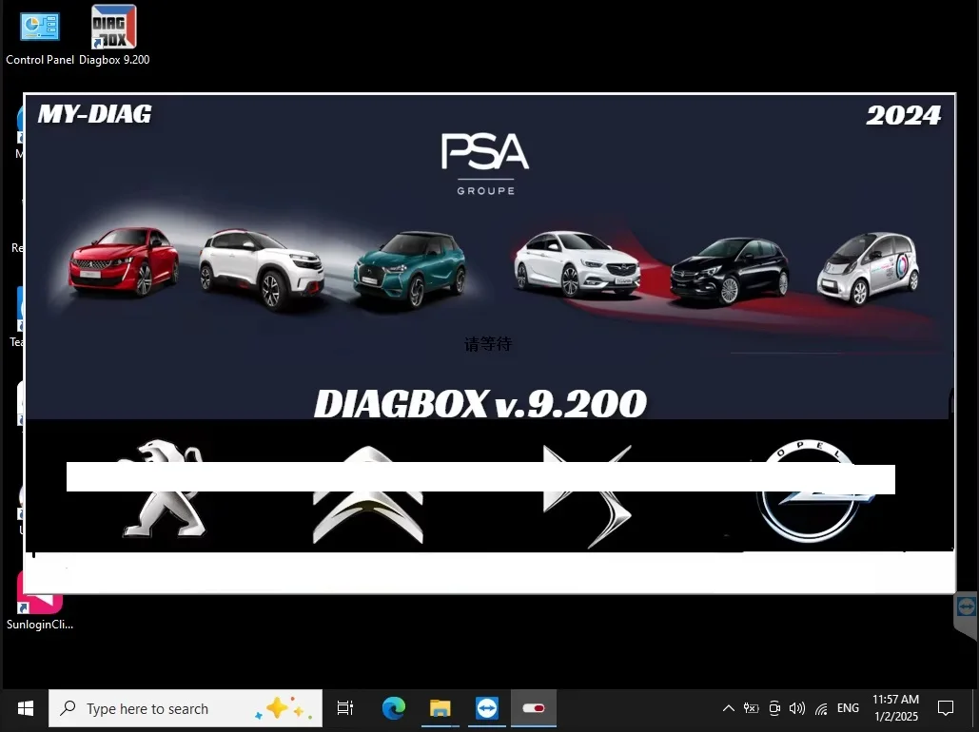
Task: Open the Wi-Fi network tray icon
Action: [821, 708]
